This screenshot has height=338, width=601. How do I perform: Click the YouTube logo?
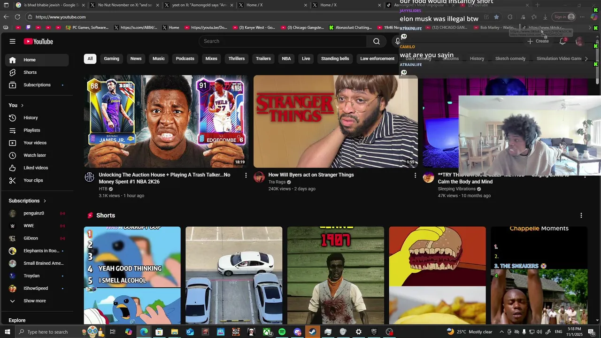tap(39, 41)
